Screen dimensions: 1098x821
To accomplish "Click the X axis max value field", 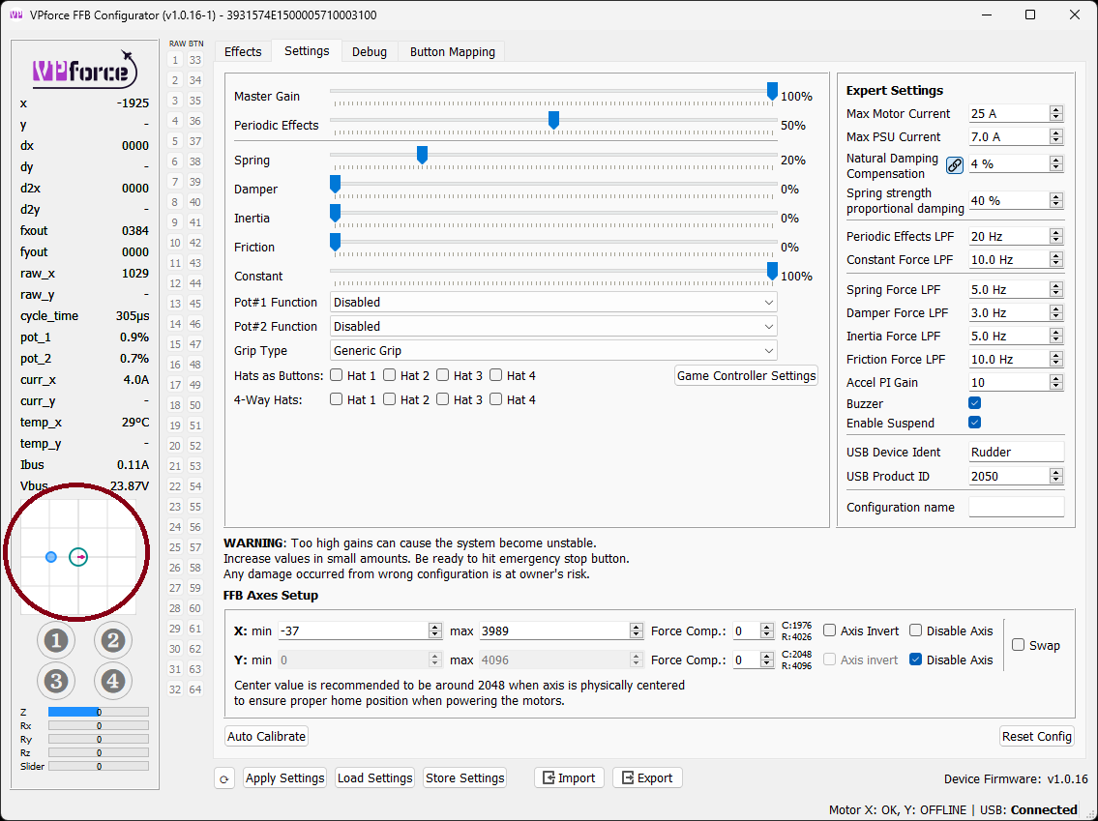I will click(x=554, y=630).
